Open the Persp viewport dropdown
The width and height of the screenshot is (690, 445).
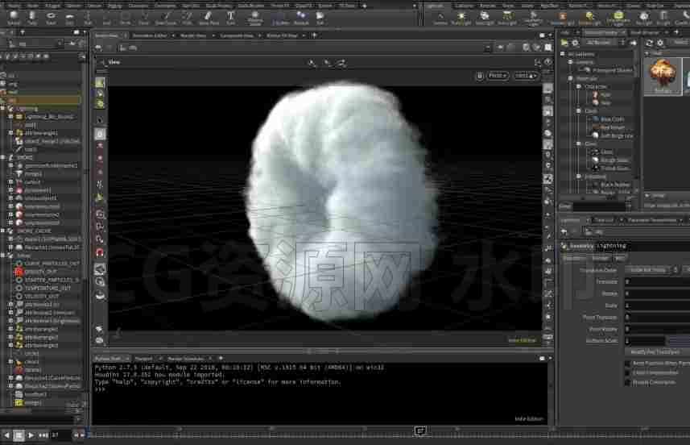pyautogui.click(x=498, y=76)
